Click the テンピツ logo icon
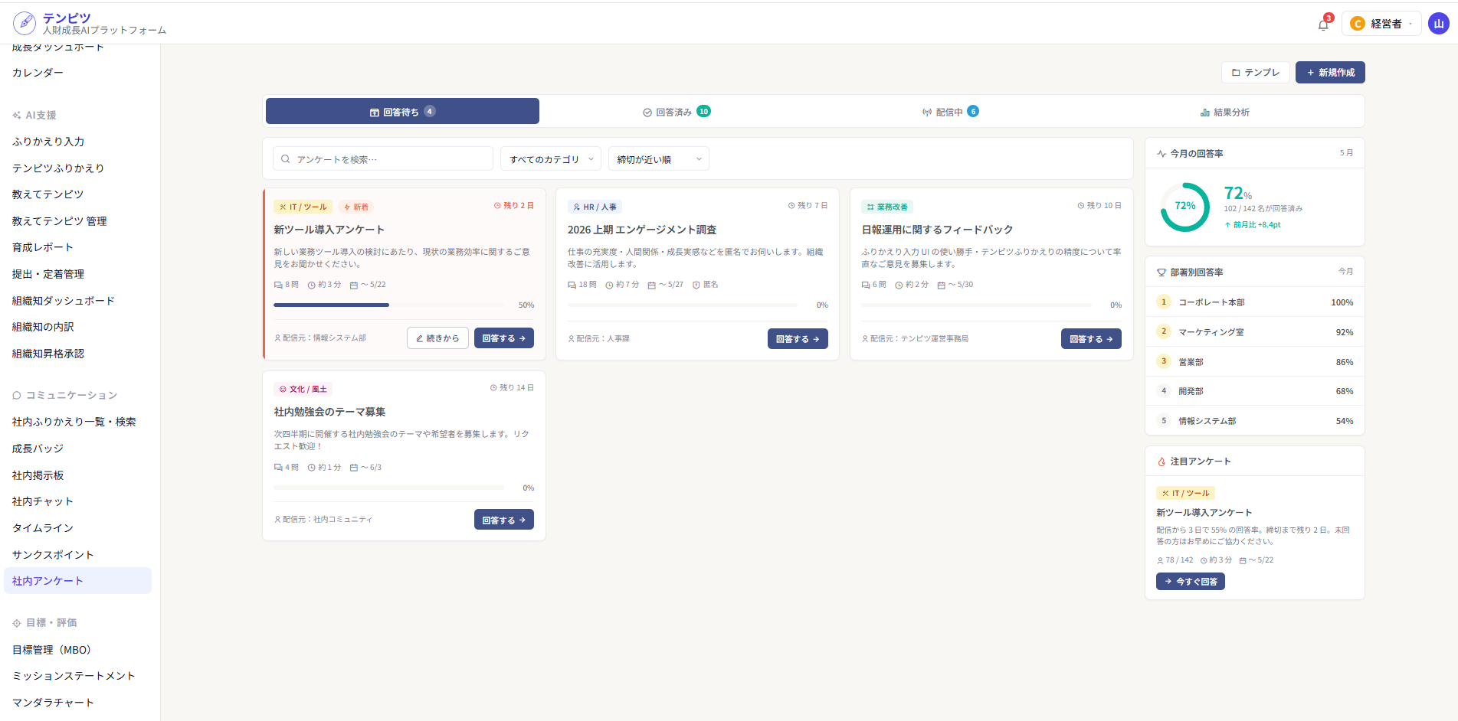1458x721 pixels. [25, 24]
